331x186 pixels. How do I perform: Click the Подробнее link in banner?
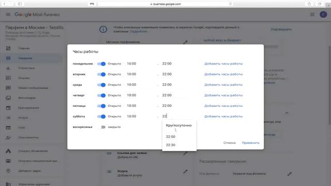point(139,32)
